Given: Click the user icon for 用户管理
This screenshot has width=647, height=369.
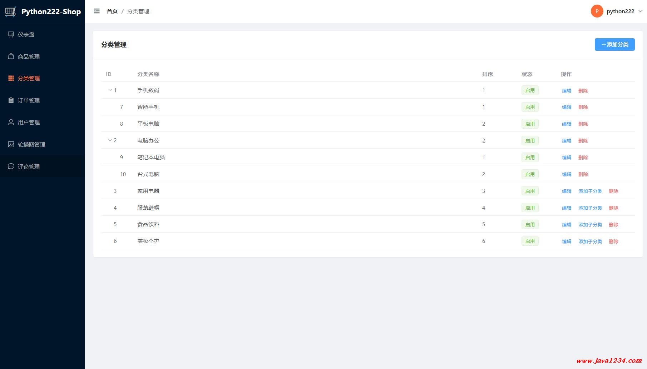Looking at the screenshot, I should 11,122.
